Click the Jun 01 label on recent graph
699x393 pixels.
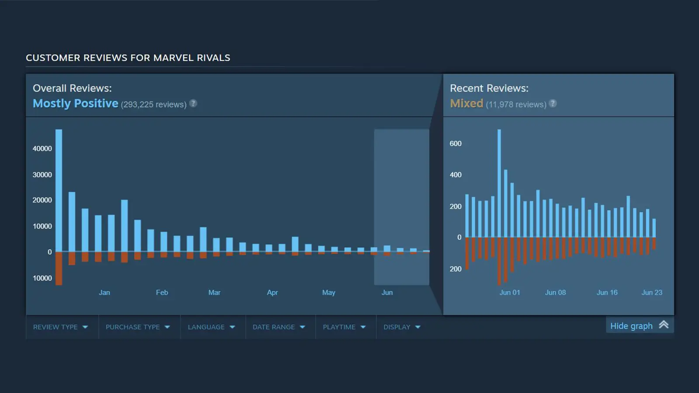pos(510,293)
